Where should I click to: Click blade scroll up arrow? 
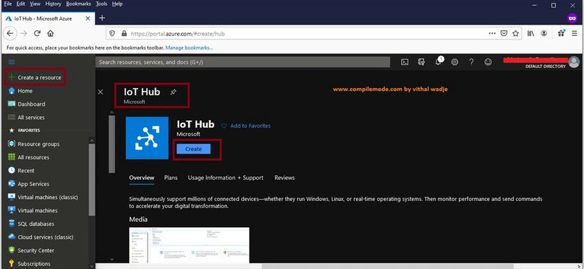[x=112, y=112]
